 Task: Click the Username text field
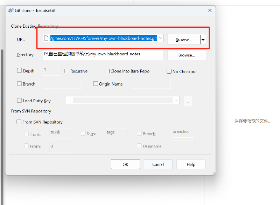pos(183,145)
